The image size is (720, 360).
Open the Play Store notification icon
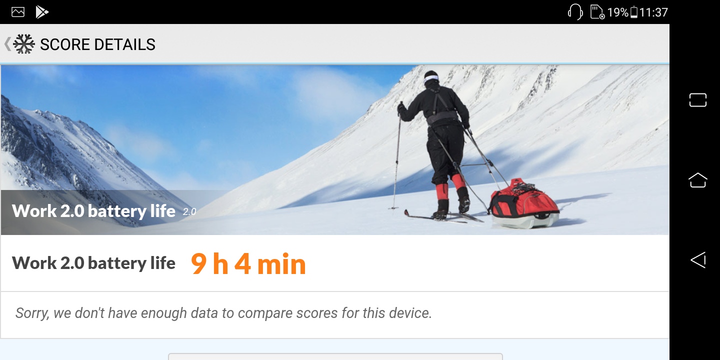click(x=42, y=12)
